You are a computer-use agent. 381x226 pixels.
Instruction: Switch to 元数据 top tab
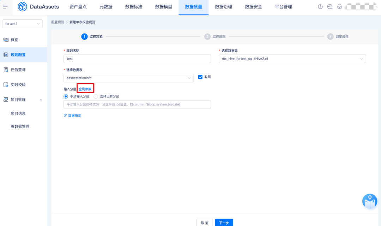106,7
